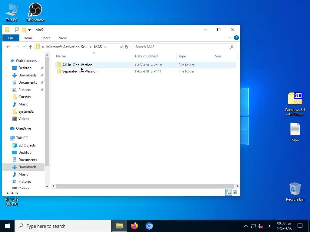Click the taskbar Type here to search box
Viewport: 310px width, 232px height.
point(63,226)
